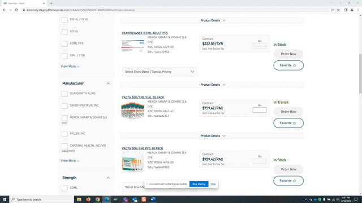This screenshot has height=203, width=362.
Task: Expand View More under Manufacturer list
Action: click(x=70, y=161)
